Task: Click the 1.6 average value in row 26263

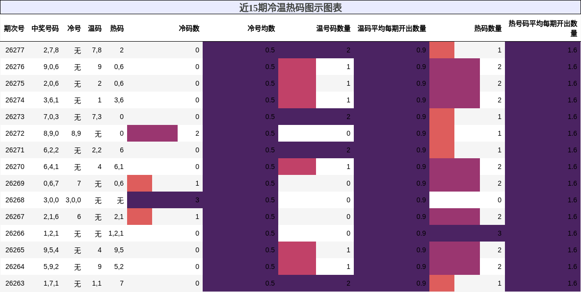Action: point(573,283)
